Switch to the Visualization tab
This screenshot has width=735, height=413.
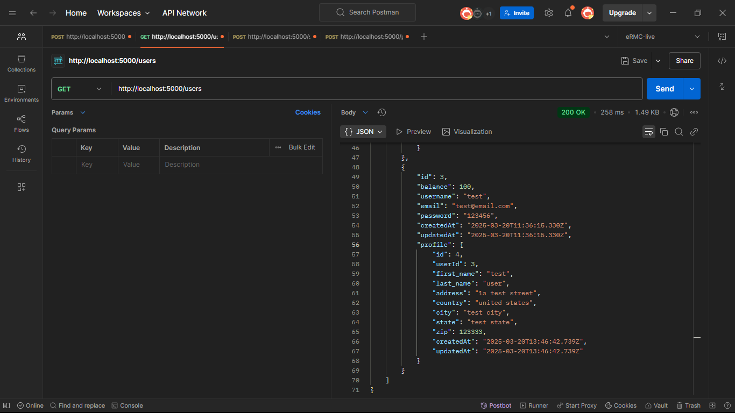pos(467,132)
